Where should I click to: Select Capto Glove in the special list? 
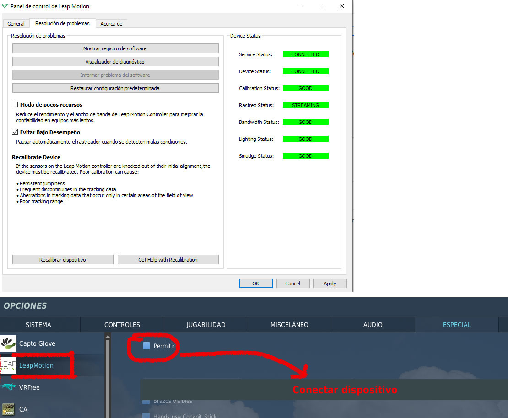tap(52, 343)
